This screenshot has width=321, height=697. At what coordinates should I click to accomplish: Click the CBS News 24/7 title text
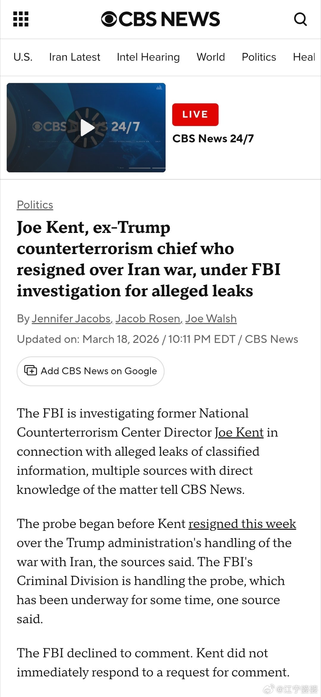pos(213,138)
